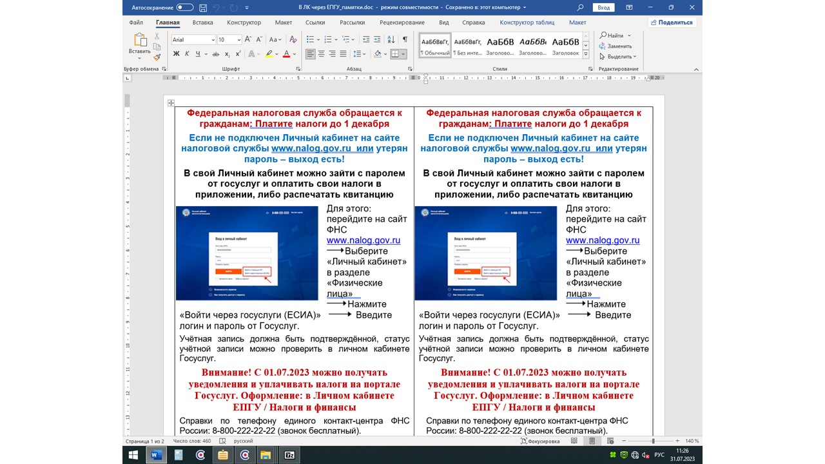
Task: Click the Вставить paste icon
Action: [140, 40]
